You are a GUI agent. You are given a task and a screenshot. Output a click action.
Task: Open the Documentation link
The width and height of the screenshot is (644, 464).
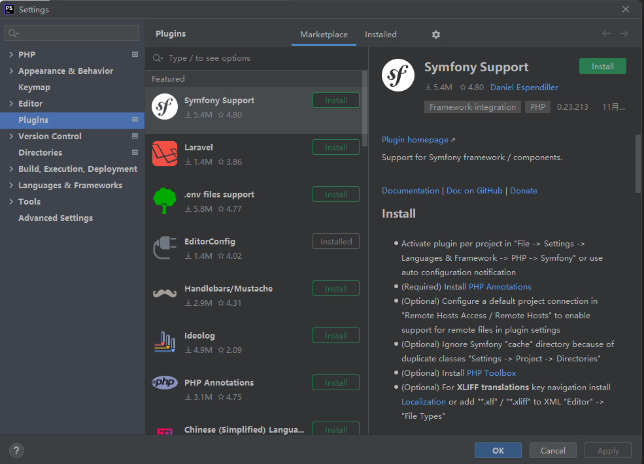point(411,191)
